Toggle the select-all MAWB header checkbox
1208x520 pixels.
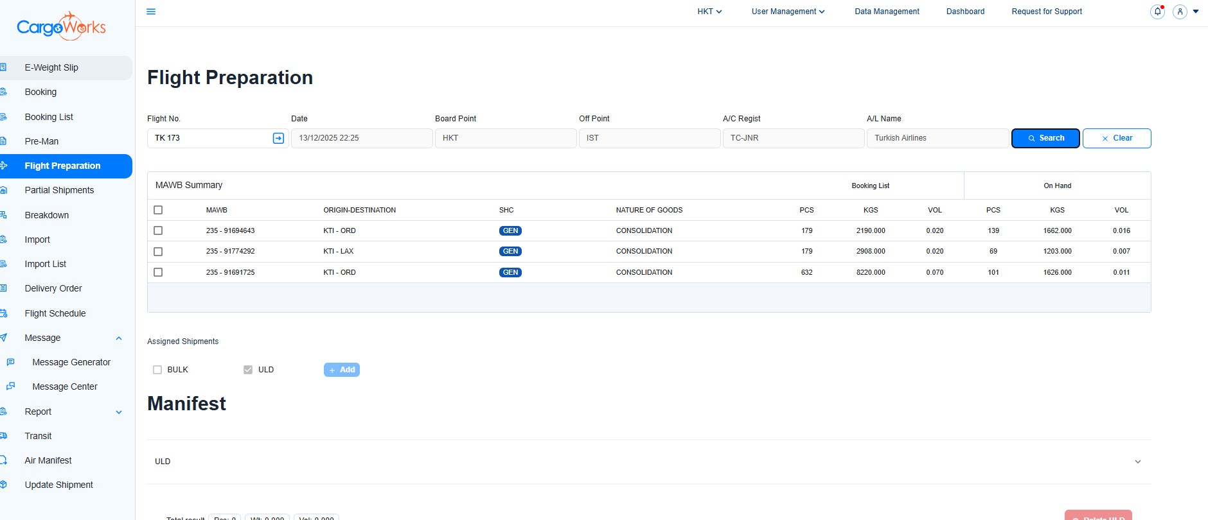(158, 210)
